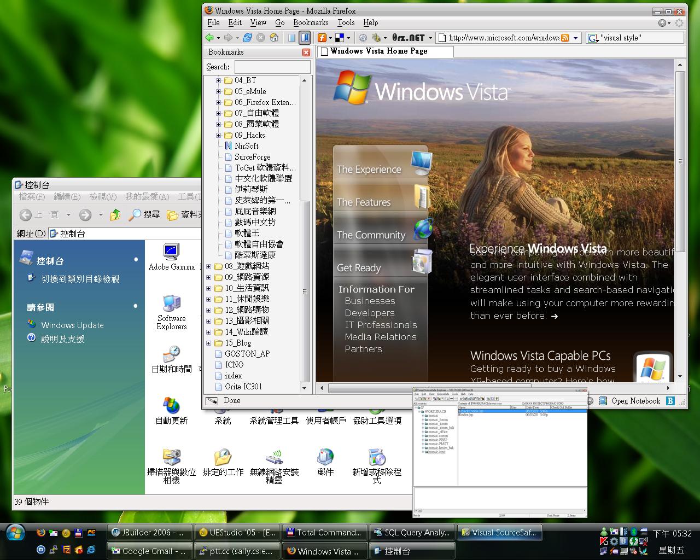Open the Tools menu in Firefox
The height and width of the screenshot is (560, 700).
pos(346,22)
